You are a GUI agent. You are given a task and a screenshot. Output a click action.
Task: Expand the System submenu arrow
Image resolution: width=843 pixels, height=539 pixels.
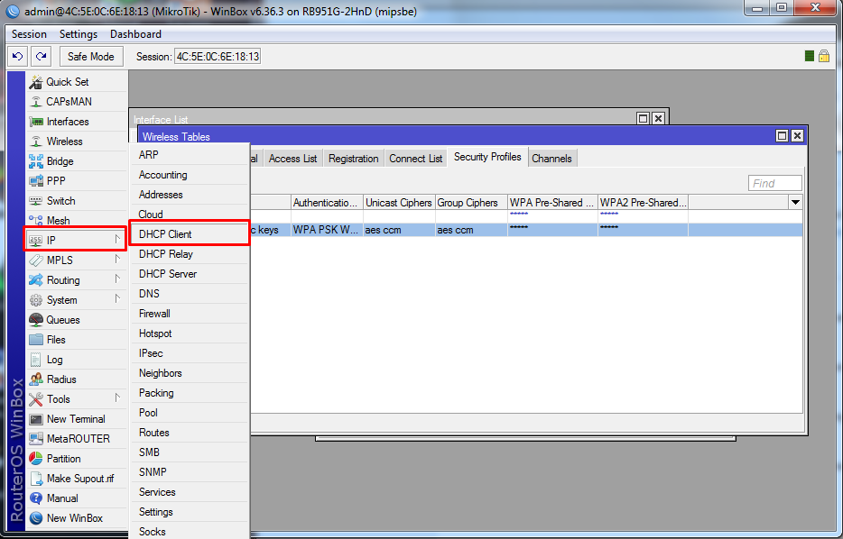pos(117,299)
